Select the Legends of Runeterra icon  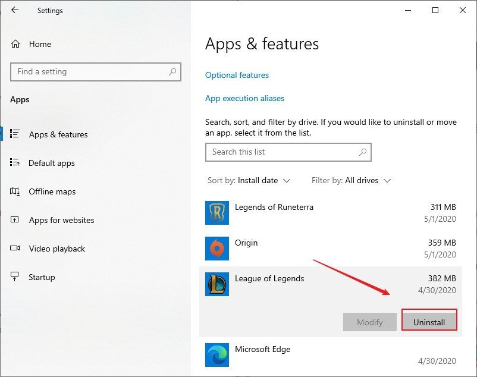[217, 213]
